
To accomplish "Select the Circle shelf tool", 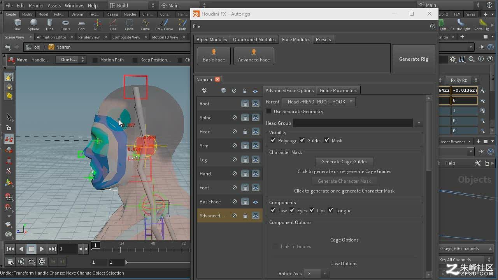I will tap(129, 25).
